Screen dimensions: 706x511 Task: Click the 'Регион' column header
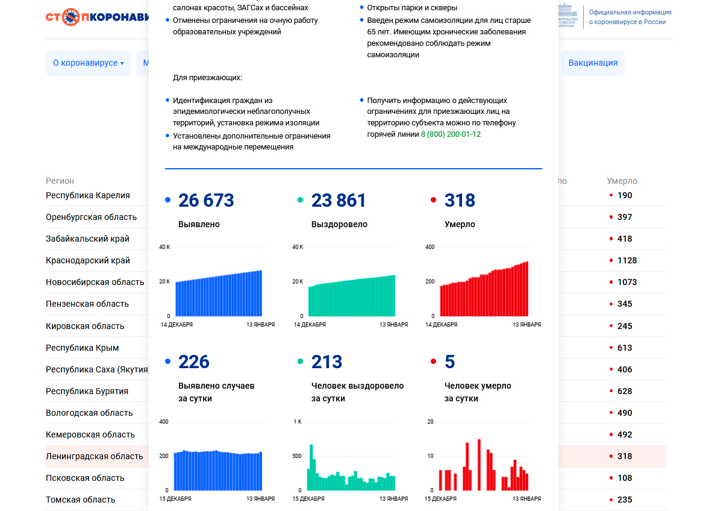60,181
